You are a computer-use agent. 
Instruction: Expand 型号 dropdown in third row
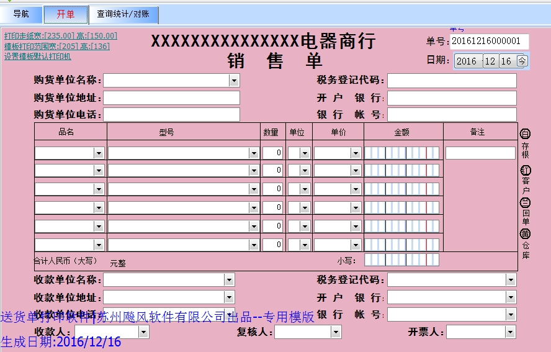254,189
